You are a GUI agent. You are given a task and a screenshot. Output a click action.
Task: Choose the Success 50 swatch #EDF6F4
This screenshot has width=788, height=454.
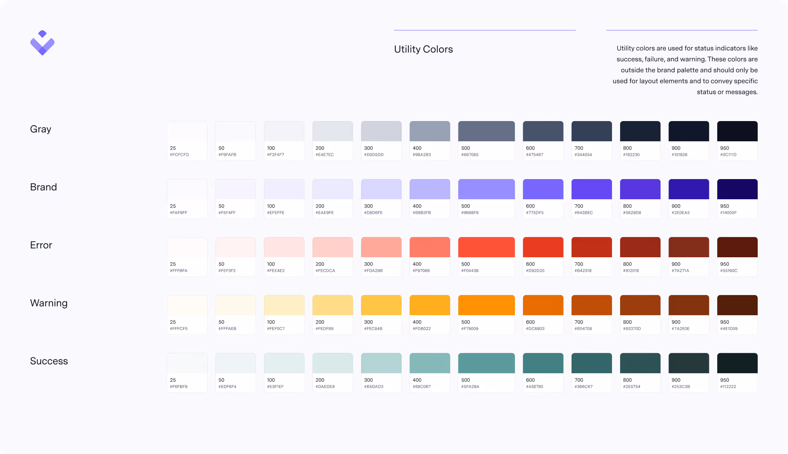point(236,373)
